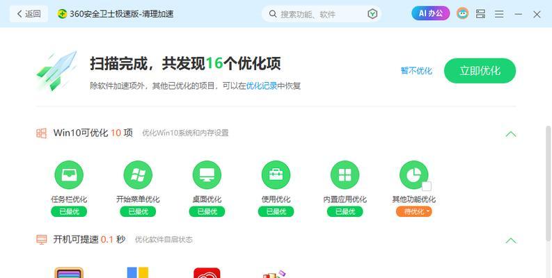Open the user avatar icon
The image size is (552, 278).
463,14
